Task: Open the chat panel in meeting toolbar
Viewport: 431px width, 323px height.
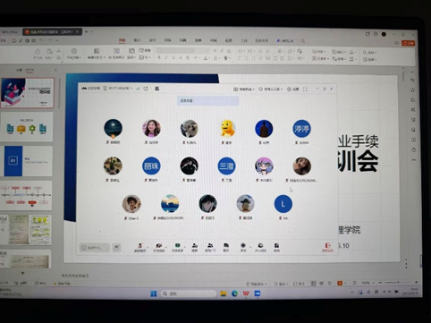Action: pos(226,248)
